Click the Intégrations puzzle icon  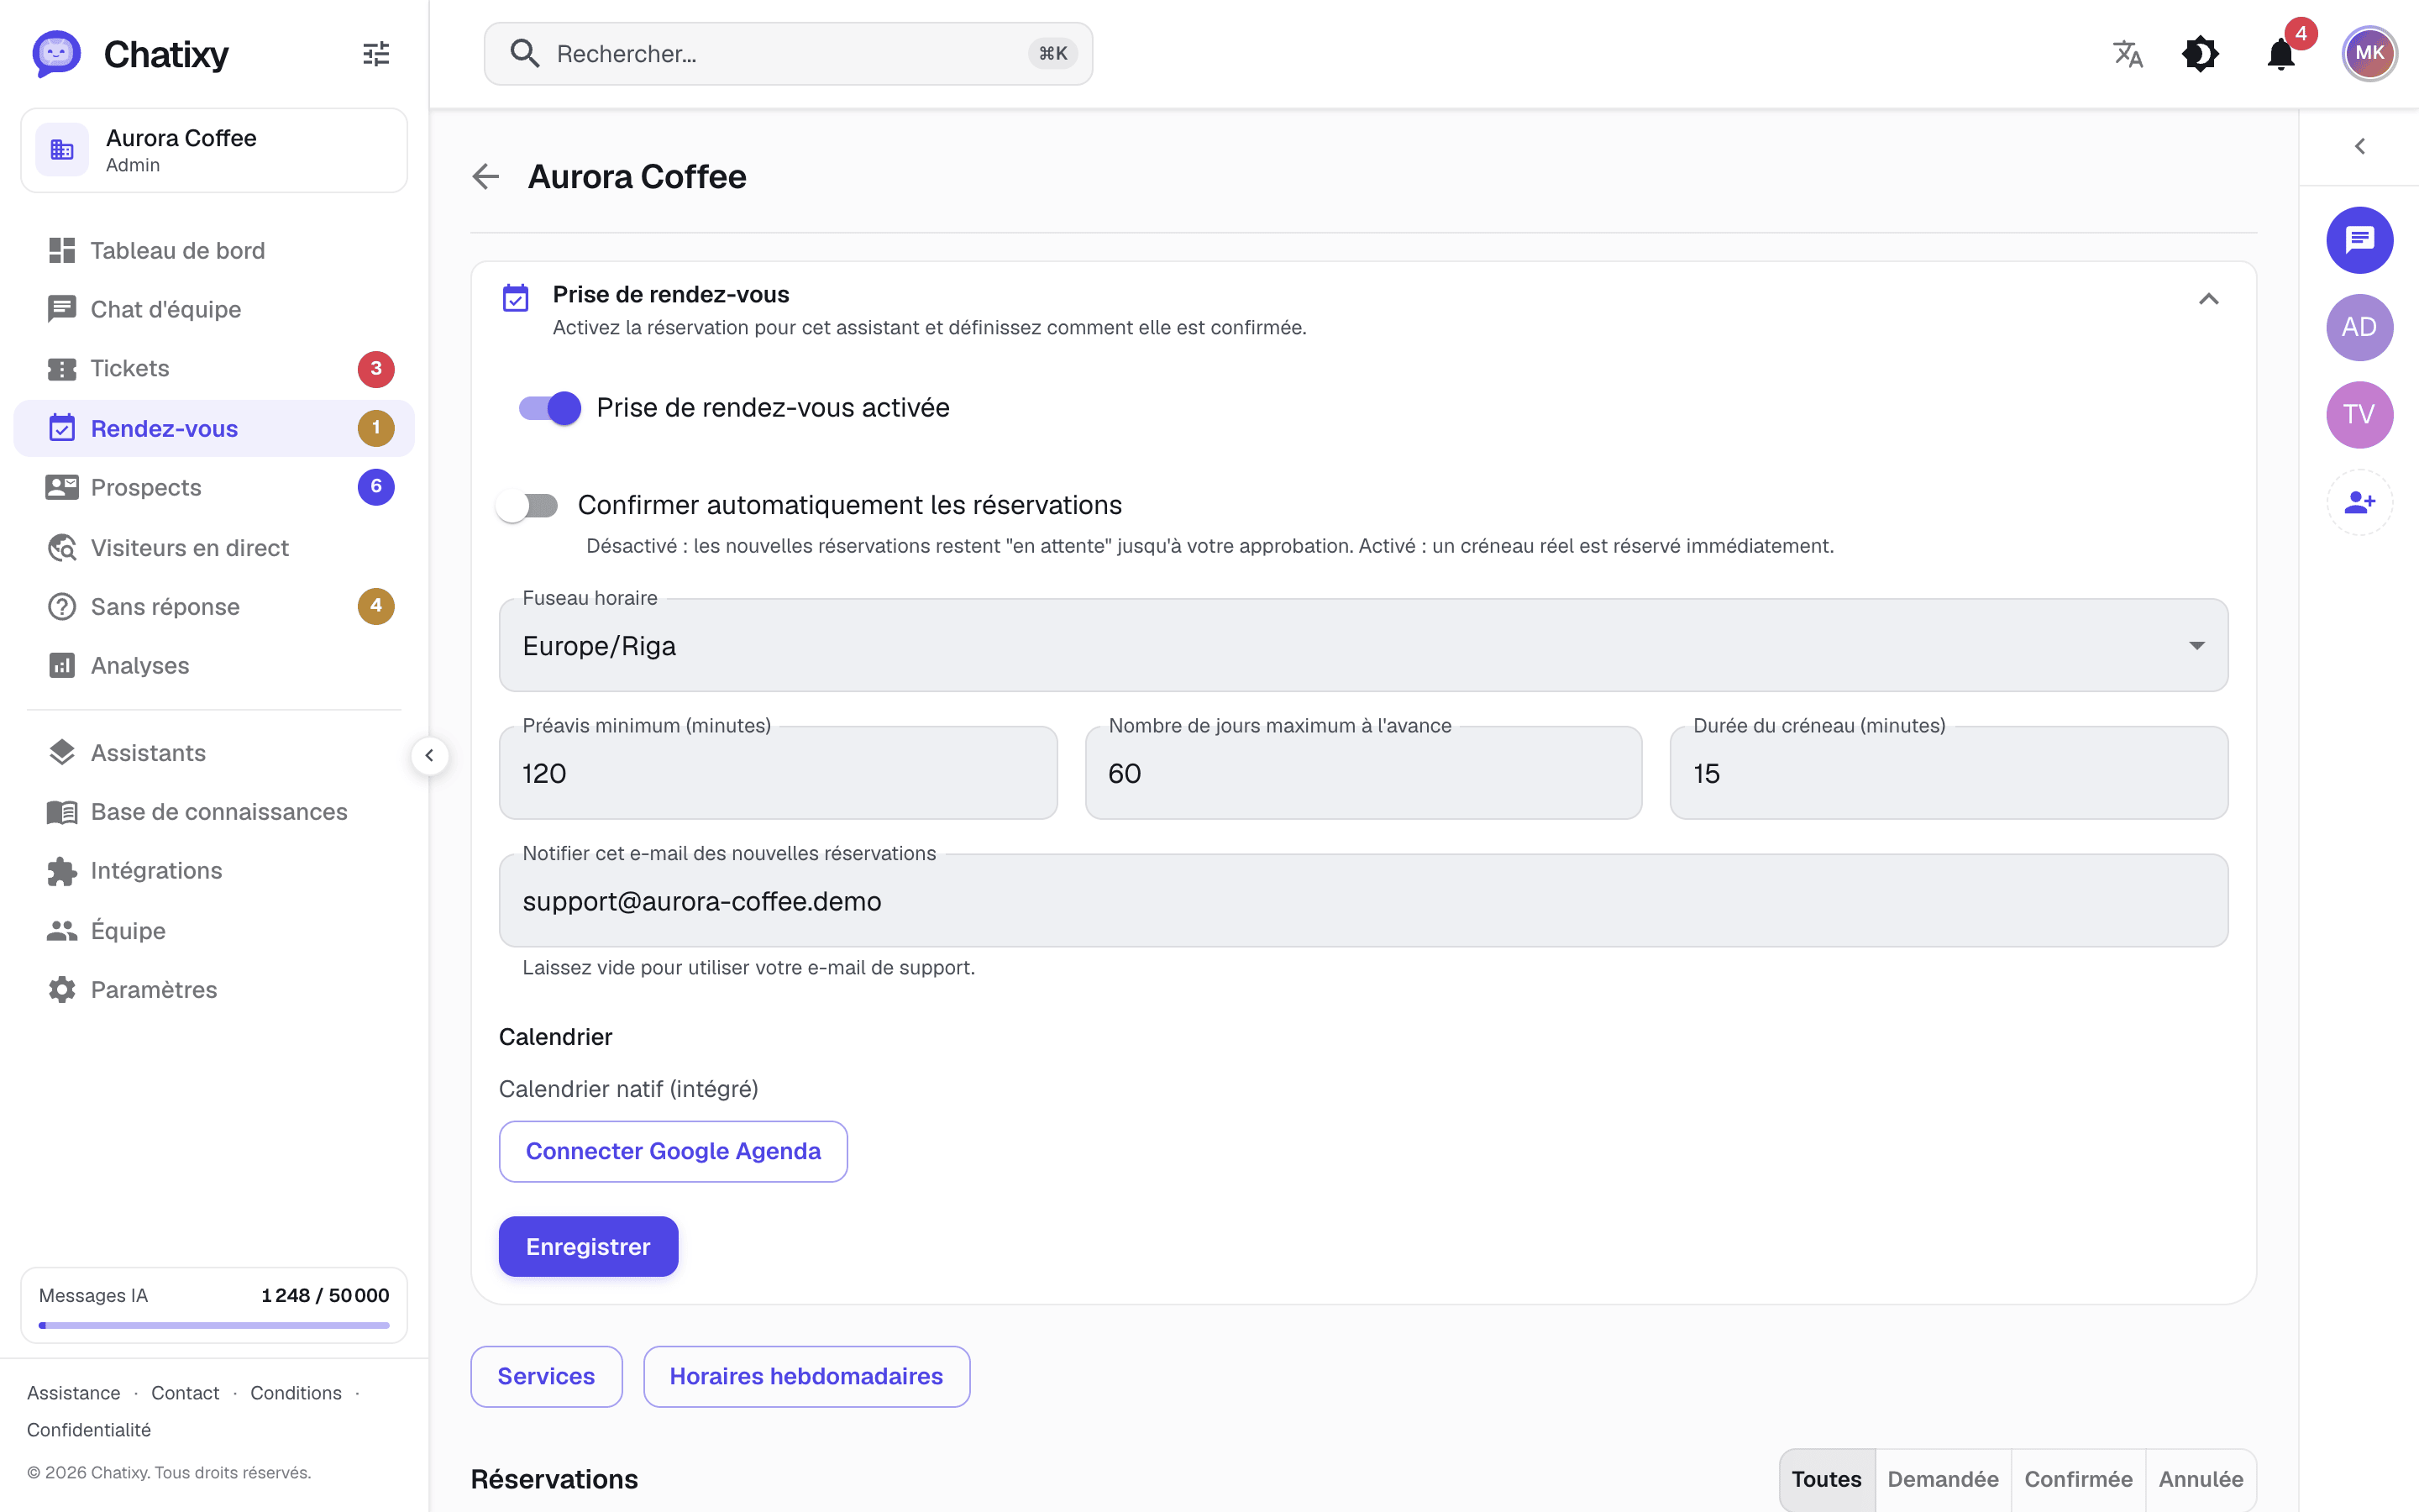tap(62, 871)
